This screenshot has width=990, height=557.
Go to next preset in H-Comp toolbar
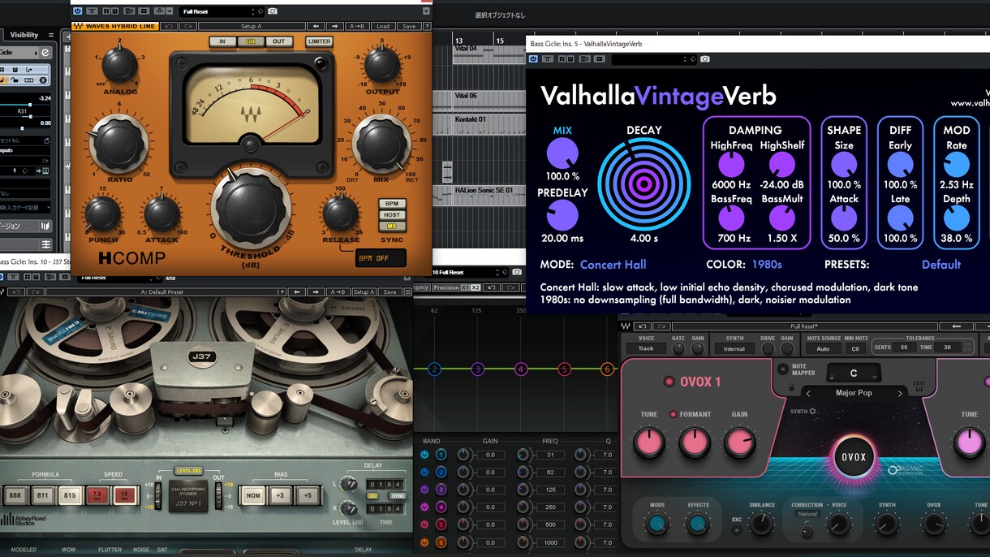[x=335, y=26]
